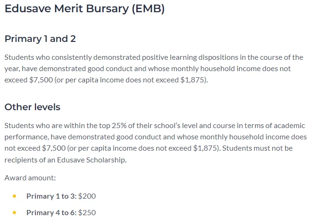Click the $250 award amount

pos(87,213)
